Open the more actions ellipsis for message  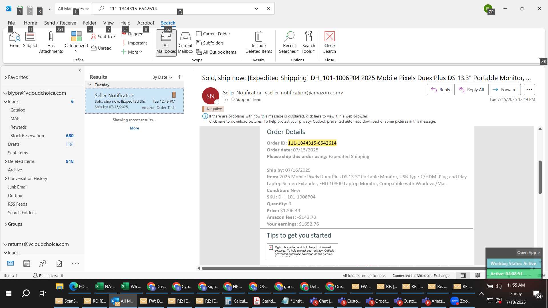point(529,90)
